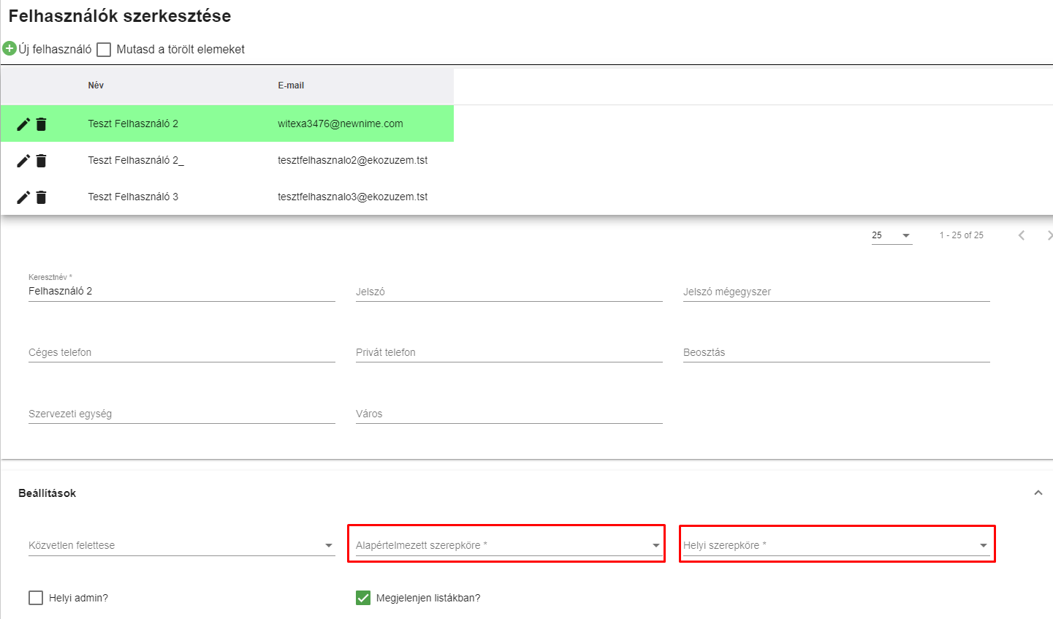Viewport: 1053px width, 619px height.
Task: Toggle Mutasd a törölt elemeket checkbox
Action: pos(104,50)
